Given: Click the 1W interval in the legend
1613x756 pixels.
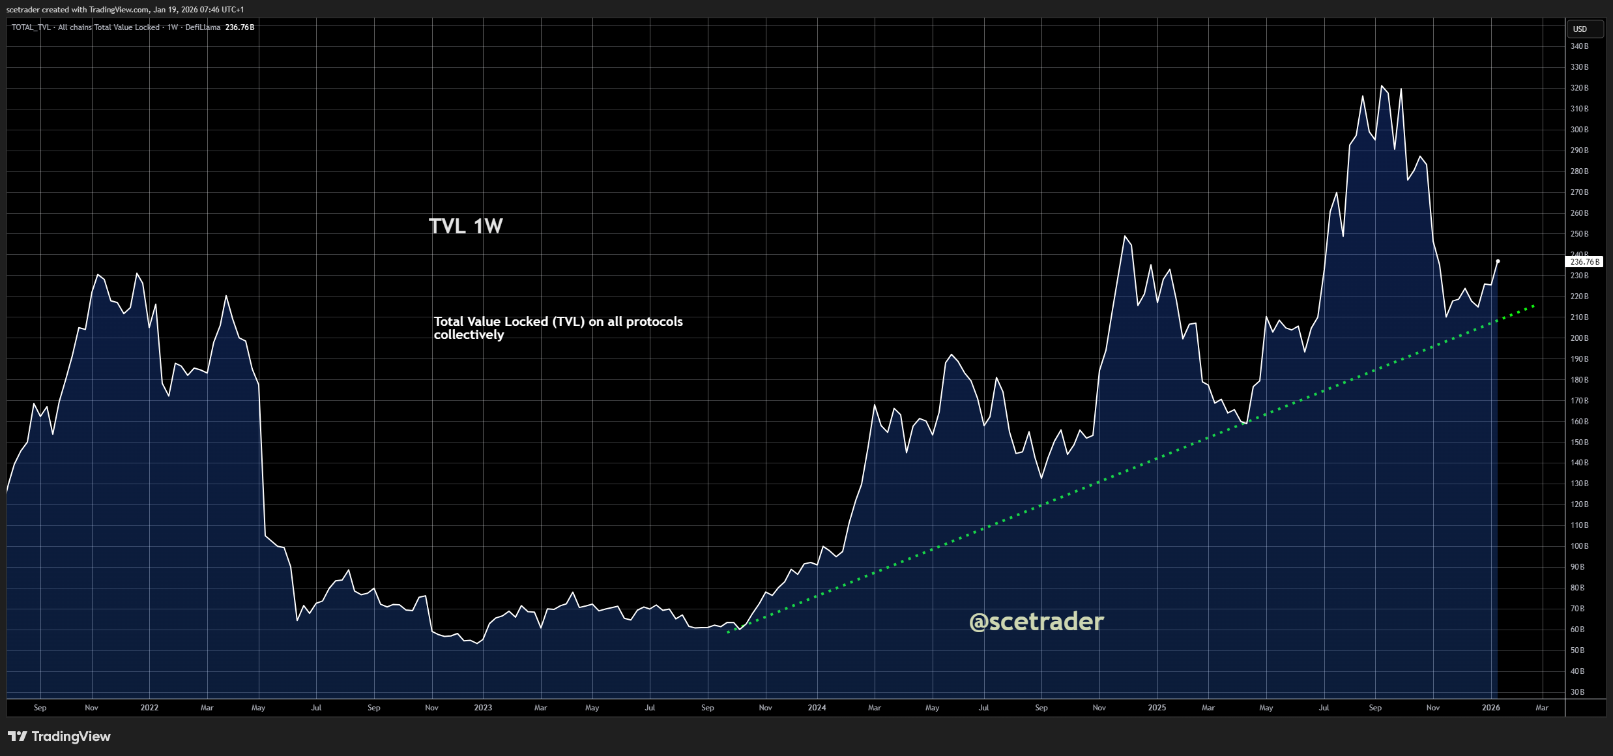Looking at the screenshot, I should point(172,27).
